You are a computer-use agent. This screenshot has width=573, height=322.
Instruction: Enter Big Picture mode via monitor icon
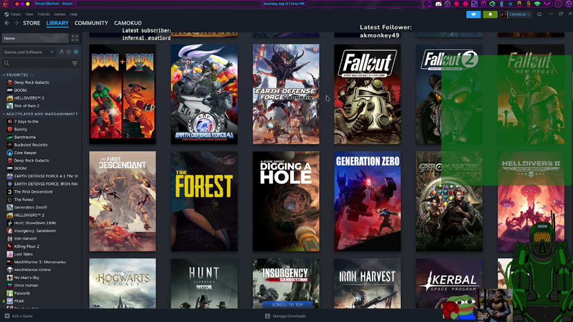539,14
